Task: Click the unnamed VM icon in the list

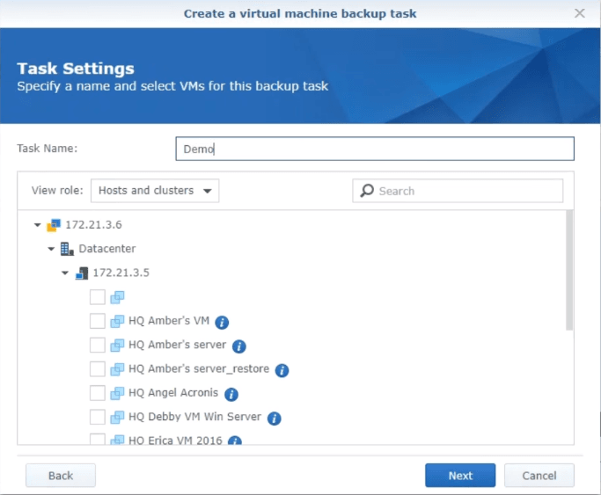Action: point(117,297)
